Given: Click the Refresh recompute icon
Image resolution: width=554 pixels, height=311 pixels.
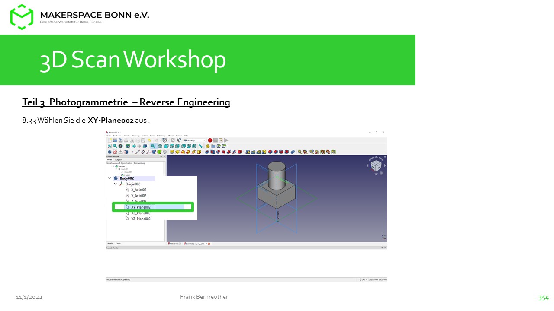Looking at the screenshot, I should click(173, 140).
